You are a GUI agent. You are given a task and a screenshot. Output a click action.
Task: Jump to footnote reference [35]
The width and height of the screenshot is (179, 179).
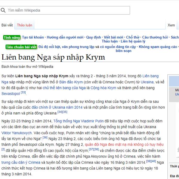point(65,112)
